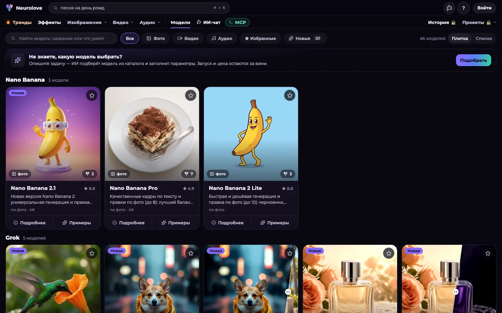Expand the Аудио dropdown in navigation

tap(150, 22)
